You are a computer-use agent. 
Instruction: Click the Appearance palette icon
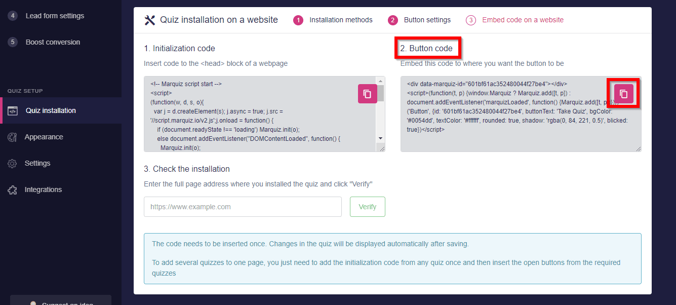pyautogui.click(x=13, y=137)
